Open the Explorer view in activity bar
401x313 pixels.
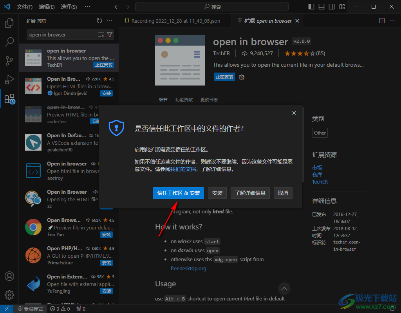9,23
